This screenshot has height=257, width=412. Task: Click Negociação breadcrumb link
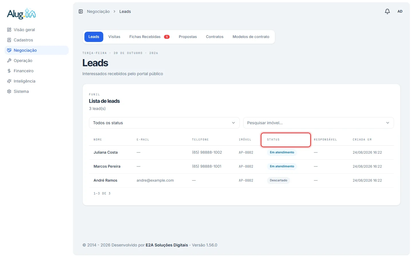(x=98, y=11)
